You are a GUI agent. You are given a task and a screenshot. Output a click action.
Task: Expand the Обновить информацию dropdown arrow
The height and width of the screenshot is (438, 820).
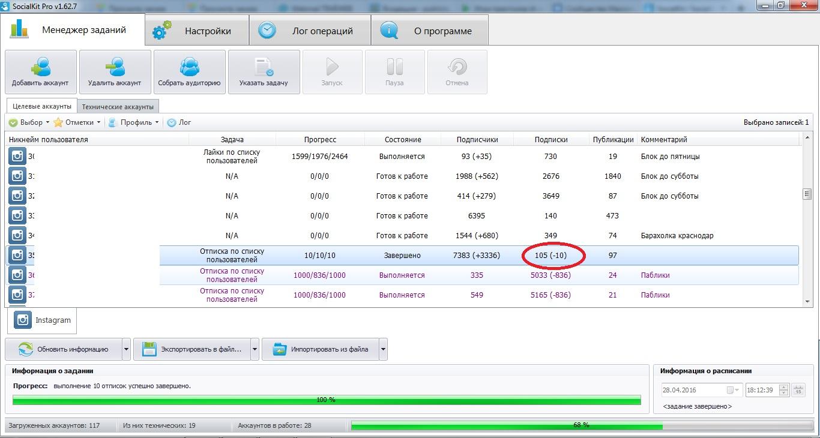click(x=126, y=349)
